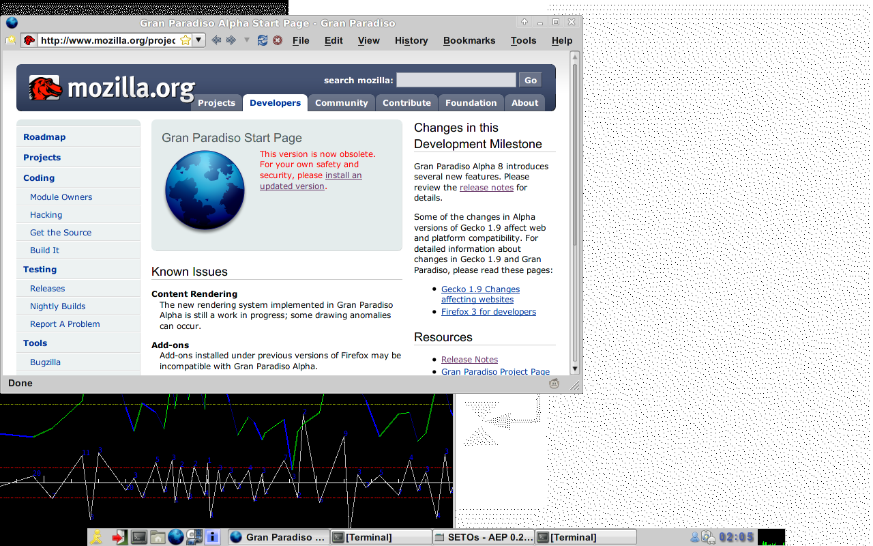Open the Help menu
Viewport: 873px width, 546px height.
click(562, 40)
